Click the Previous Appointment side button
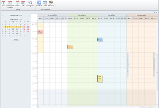 (x=128, y=64)
